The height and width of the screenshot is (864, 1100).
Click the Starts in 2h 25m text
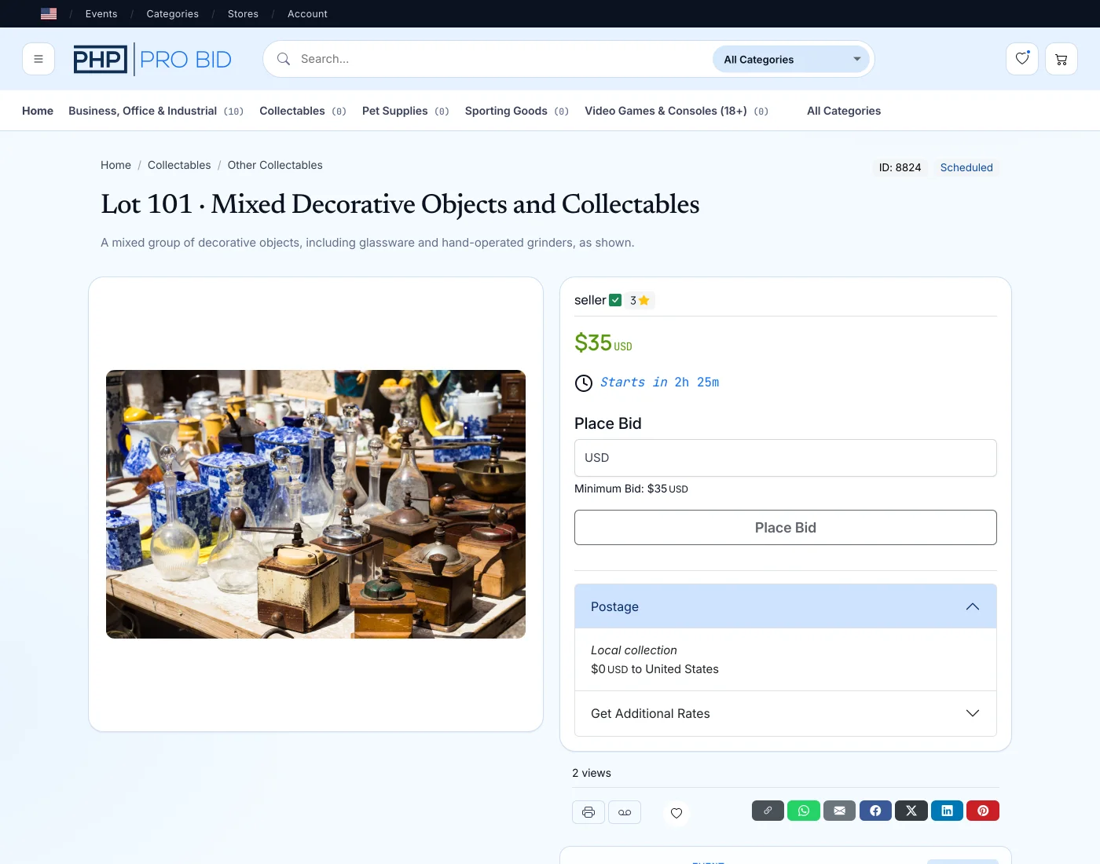[x=660, y=383]
